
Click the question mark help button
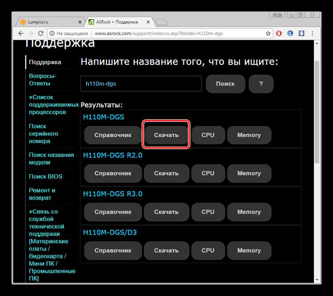pos(261,84)
